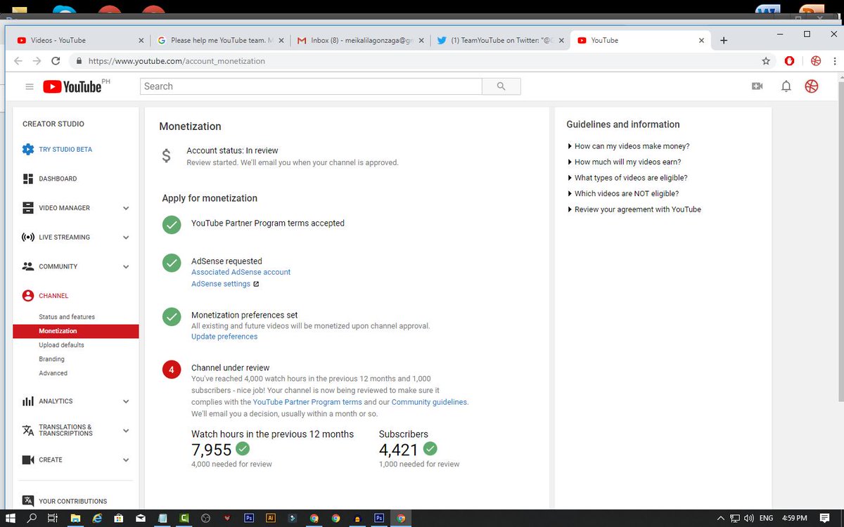Switch to the Videos - YouTube tab

(79, 41)
